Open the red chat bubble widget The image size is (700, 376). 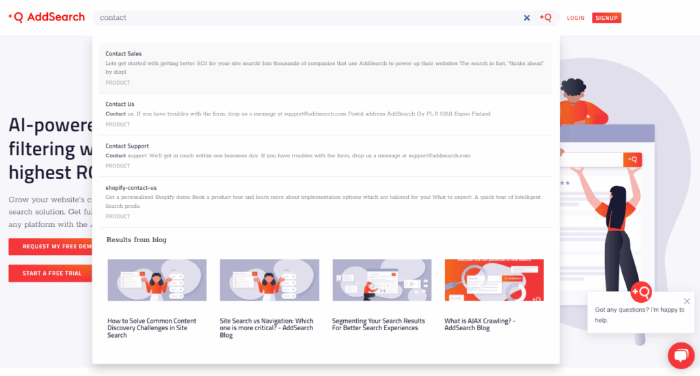click(x=680, y=355)
